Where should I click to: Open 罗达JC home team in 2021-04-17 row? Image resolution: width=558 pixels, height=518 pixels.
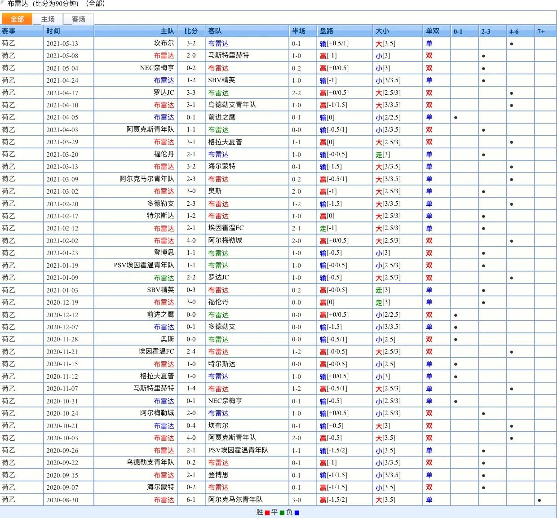click(x=164, y=93)
